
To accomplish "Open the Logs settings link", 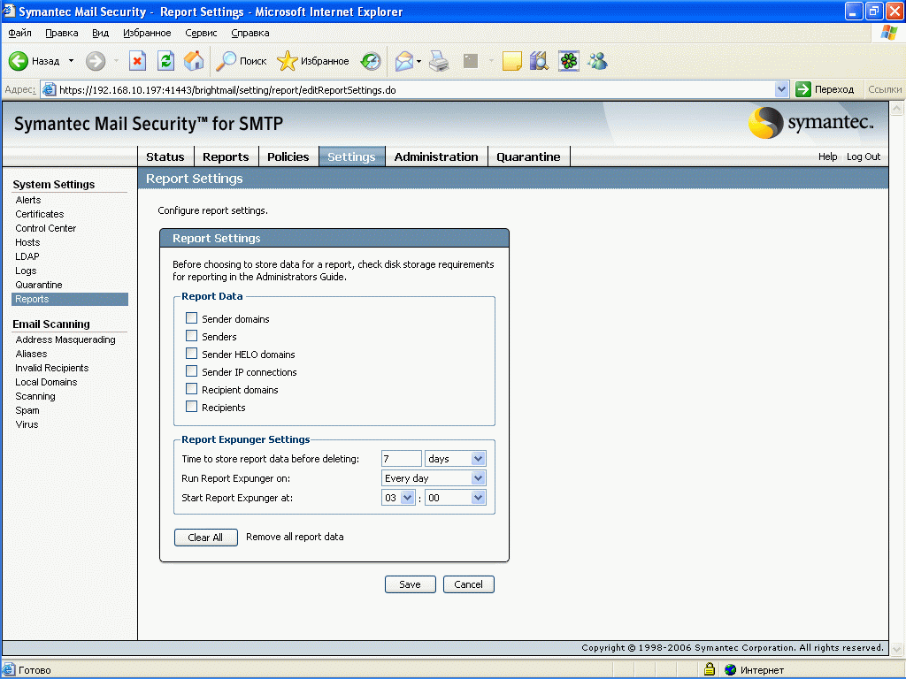I will click(26, 271).
